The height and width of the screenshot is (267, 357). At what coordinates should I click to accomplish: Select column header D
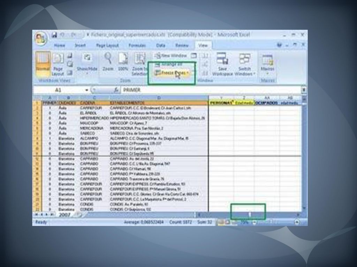coord(159,98)
